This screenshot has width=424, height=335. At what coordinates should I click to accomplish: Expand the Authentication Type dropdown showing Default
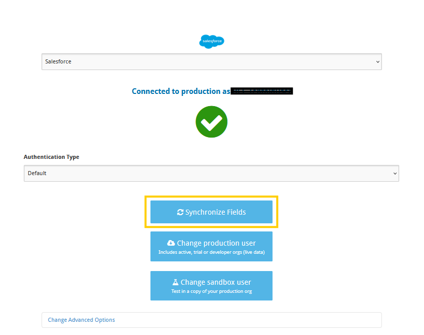click(x=211, y=173)
